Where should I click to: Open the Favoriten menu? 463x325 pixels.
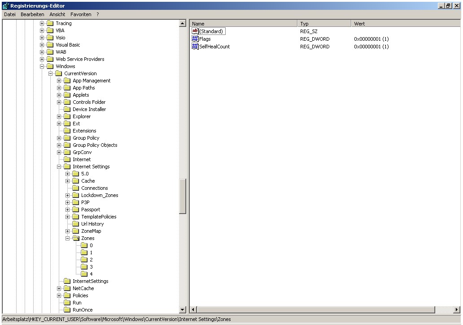81,14
